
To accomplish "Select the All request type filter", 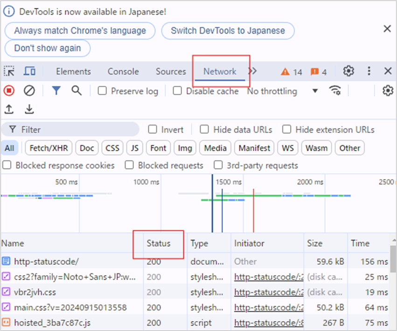I will (10, 148).
